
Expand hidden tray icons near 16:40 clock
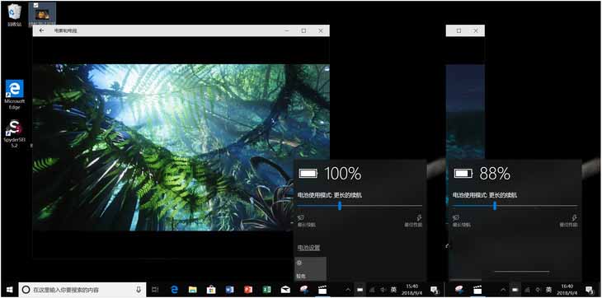502,290
